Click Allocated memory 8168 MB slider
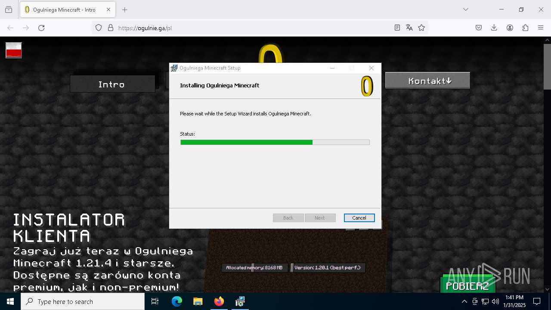This screenshot has height=310, width=551. (x=254, y=268)
